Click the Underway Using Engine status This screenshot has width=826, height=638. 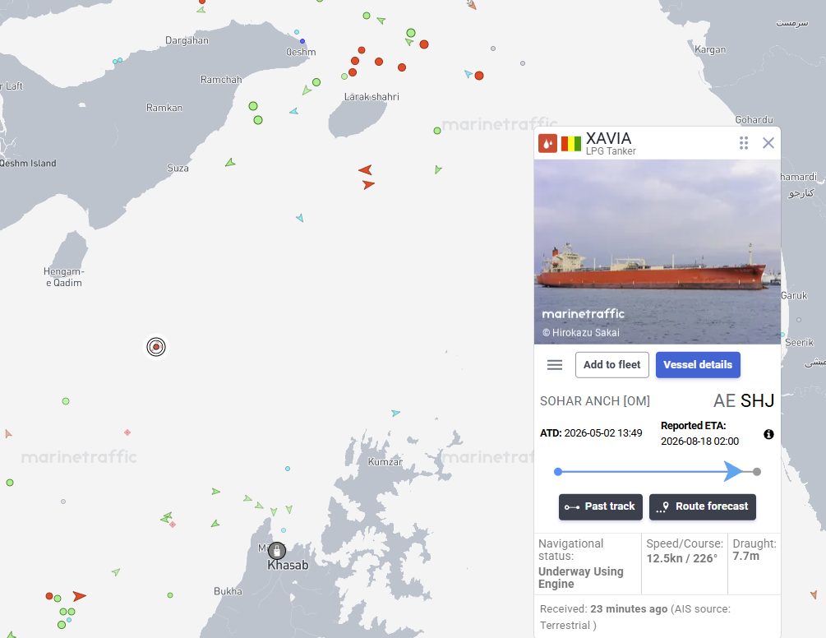tap(580, 577)
